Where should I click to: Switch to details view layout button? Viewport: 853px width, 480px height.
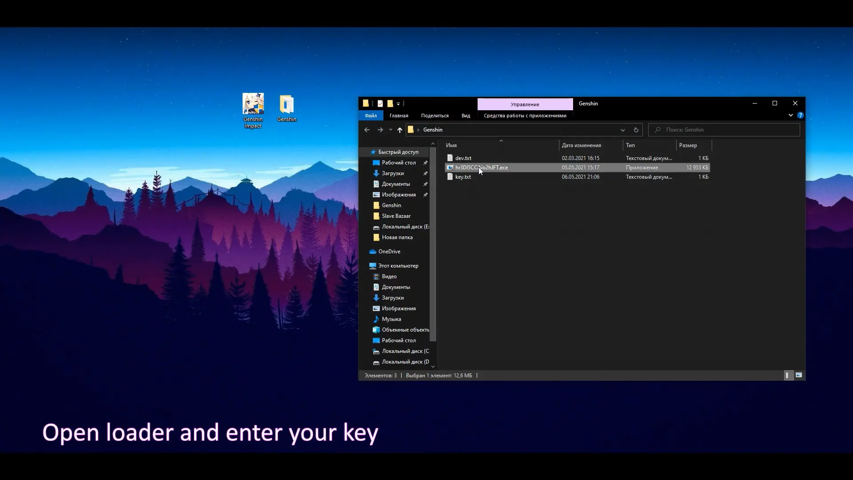coord(787,376)
